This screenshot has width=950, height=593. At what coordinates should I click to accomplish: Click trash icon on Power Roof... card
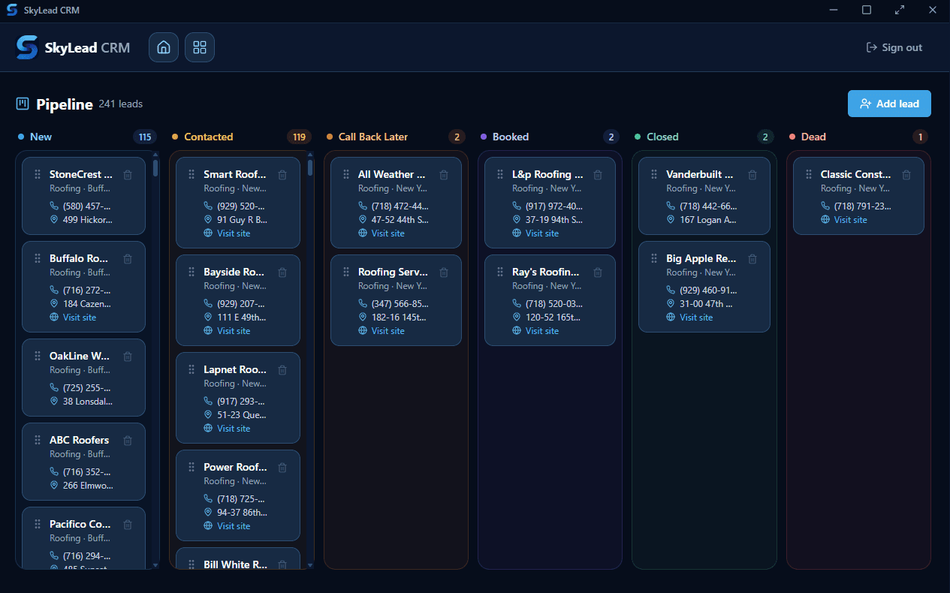pyautogui.click(x=282, y=467)
